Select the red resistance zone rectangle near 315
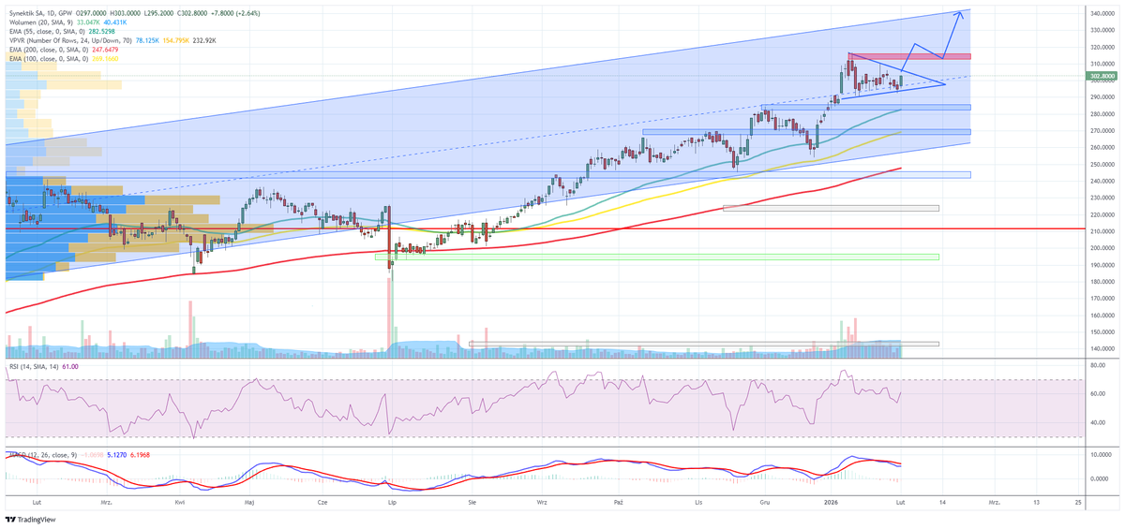The image size is (1125, 529). [x=908, y=56]
